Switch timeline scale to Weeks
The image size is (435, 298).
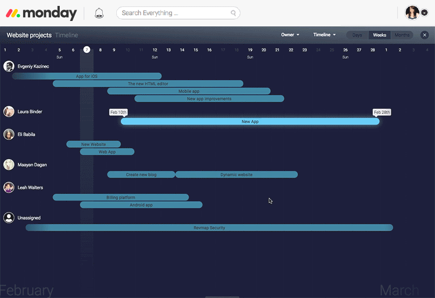click(380, 35)
